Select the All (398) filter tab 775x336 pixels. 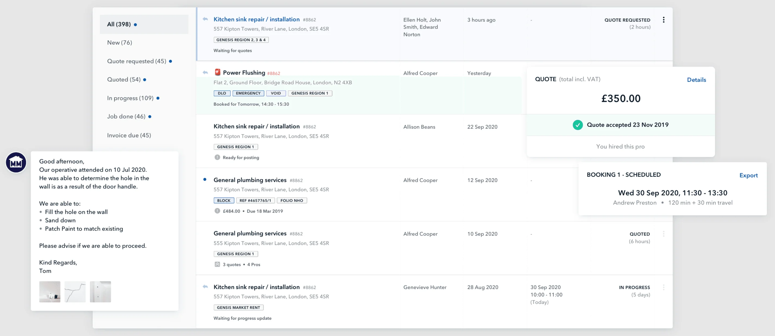(x=119, y=24)
